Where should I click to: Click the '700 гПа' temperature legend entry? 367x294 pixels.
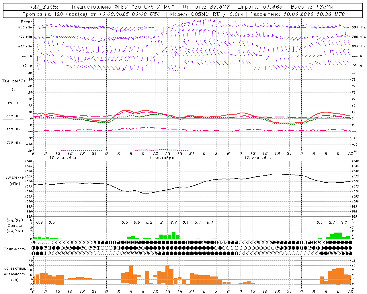coord(13,129)
